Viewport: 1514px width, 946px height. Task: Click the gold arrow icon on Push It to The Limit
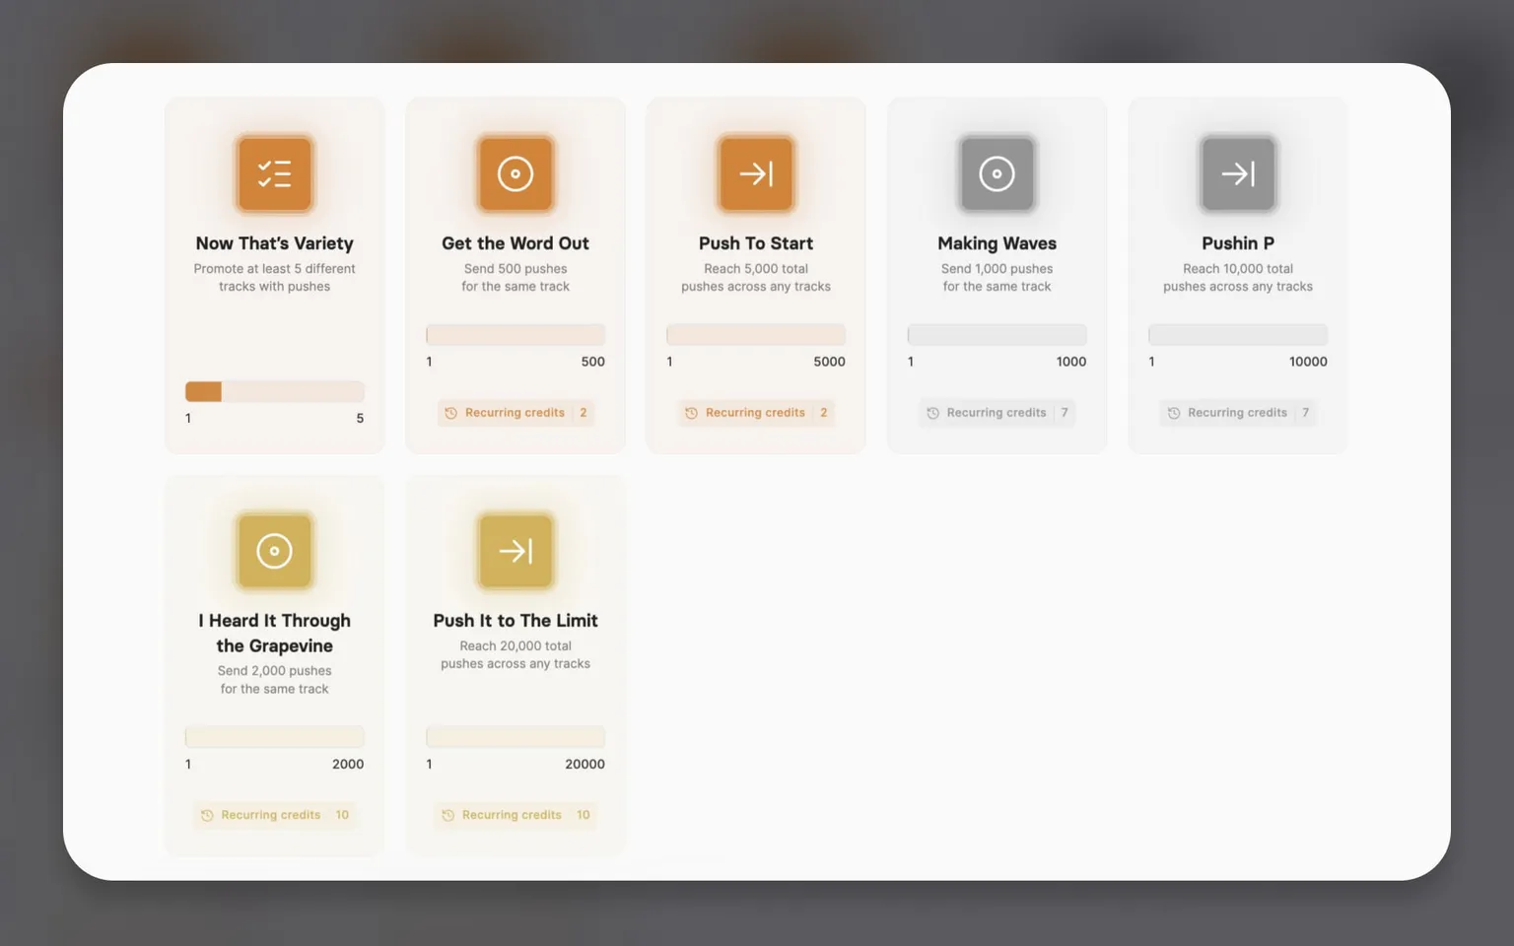(x=515, y=551)
